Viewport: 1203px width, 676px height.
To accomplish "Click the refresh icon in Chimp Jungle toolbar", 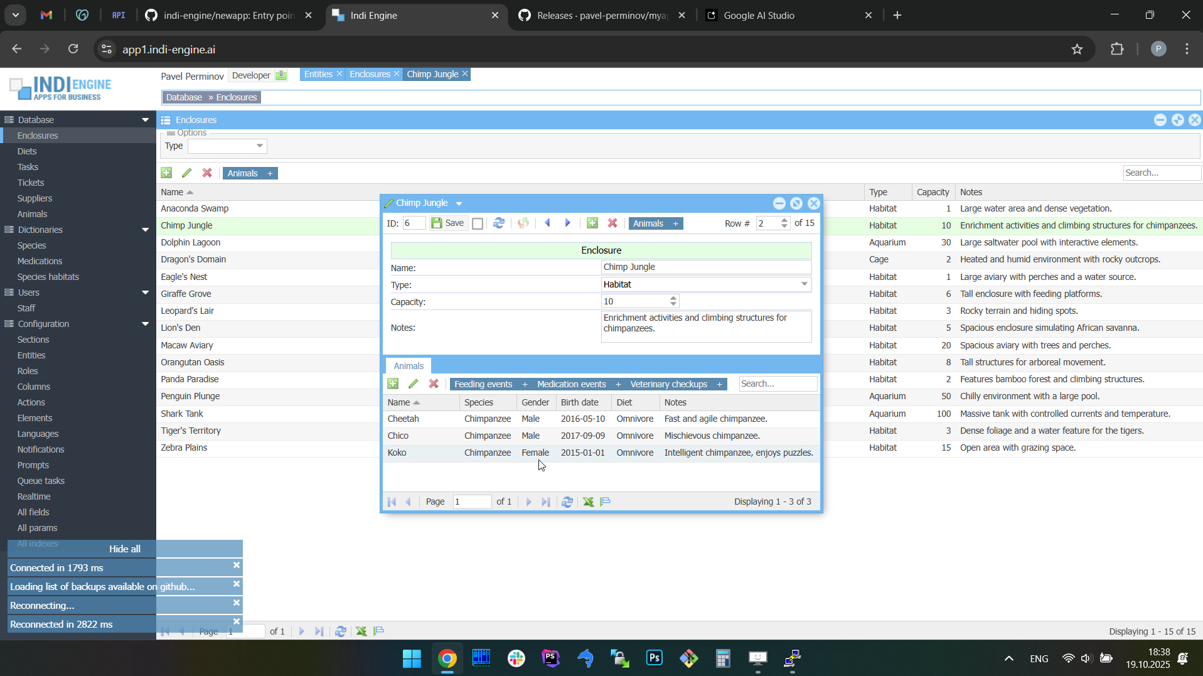I will 499,223.
